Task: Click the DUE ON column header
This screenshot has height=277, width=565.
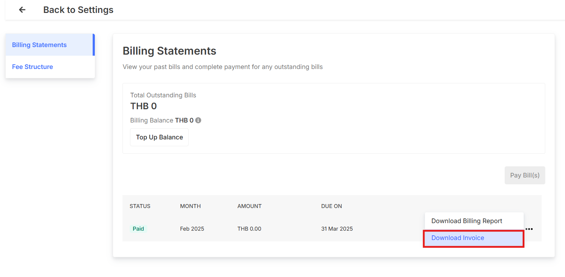Action: (332, 206)
